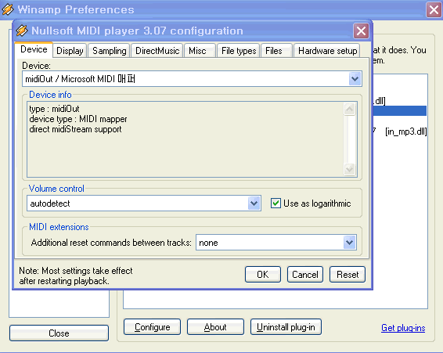Open the Display tab

70,51
